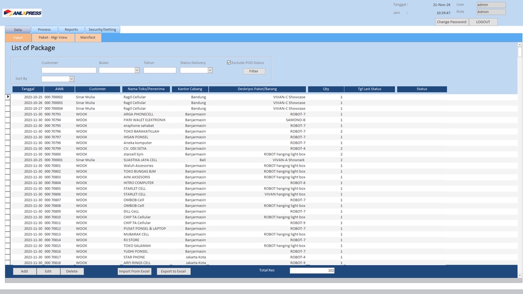Screen dimensions: 523x294
Task: Click the Tahun input field
Action: (160, 70)
